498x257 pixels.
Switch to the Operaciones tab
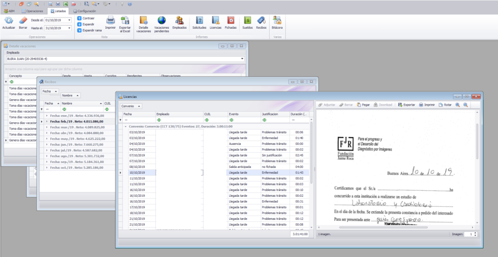click(x=32, y=11)
